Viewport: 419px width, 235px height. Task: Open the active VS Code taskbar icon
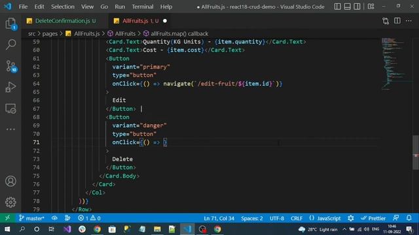click(187, 229)
